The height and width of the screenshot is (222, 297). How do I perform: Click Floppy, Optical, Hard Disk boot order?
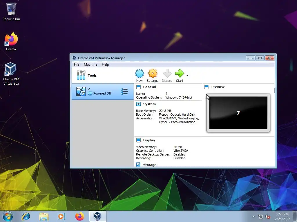177,114
